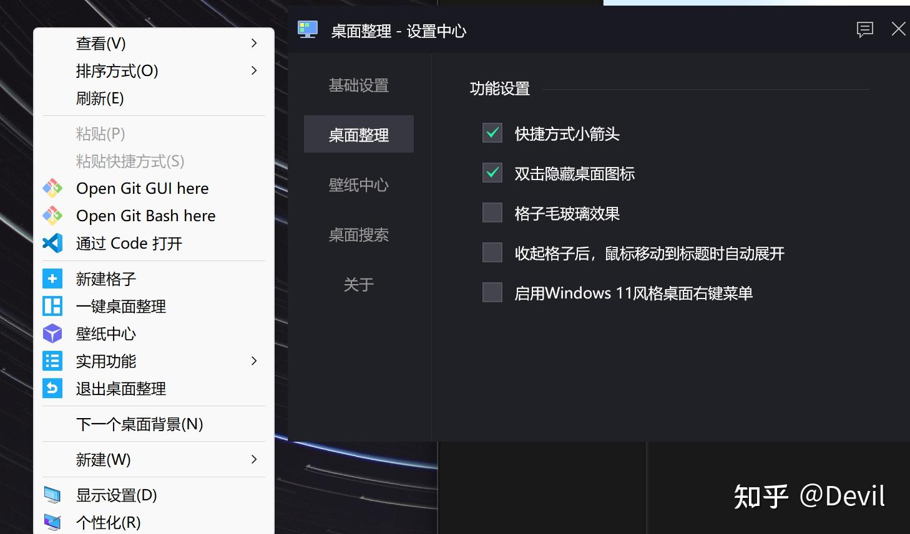Click the 快捷方式小箭头 label text
Viewport: 910px width, 534px height.
[x=567, y=133]
